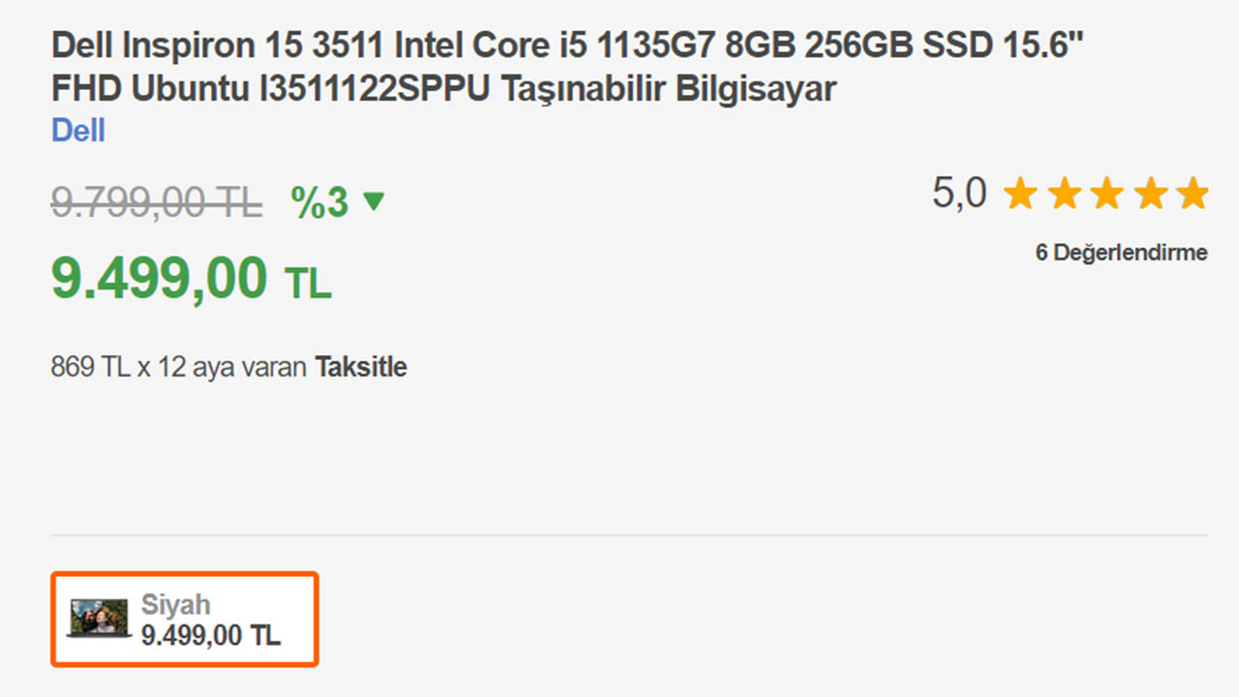This screenshot has height=697, width=1239.
Task: Click the crossed-out 9.799,00 TL price
Action: [156, 202]
